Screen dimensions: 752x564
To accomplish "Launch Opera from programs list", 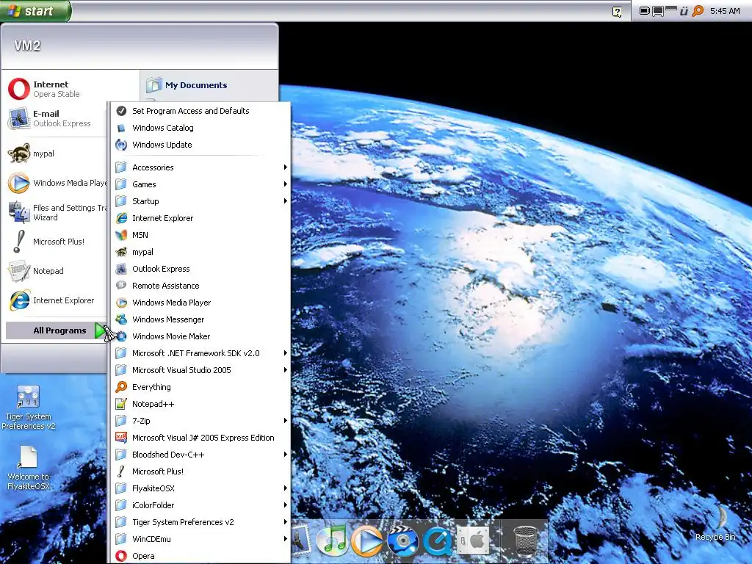I will point(200,556).
